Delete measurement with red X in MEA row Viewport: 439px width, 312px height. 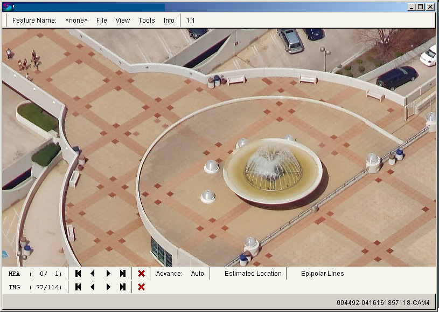(x=141, y=274)
